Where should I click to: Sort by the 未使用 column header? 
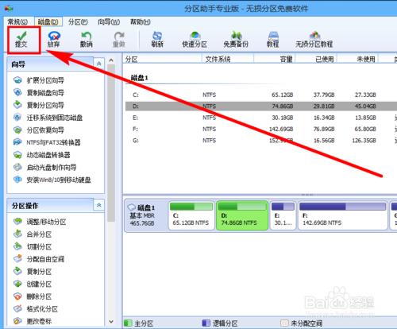pyautogui.click(x=357, y=59)
